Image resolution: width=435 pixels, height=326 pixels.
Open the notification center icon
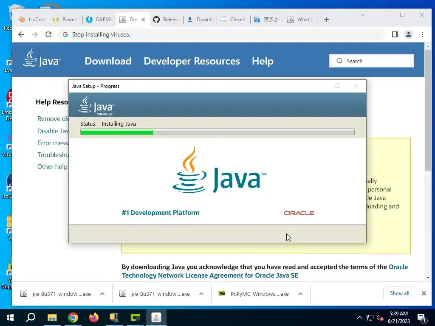(x=421, y=318)
